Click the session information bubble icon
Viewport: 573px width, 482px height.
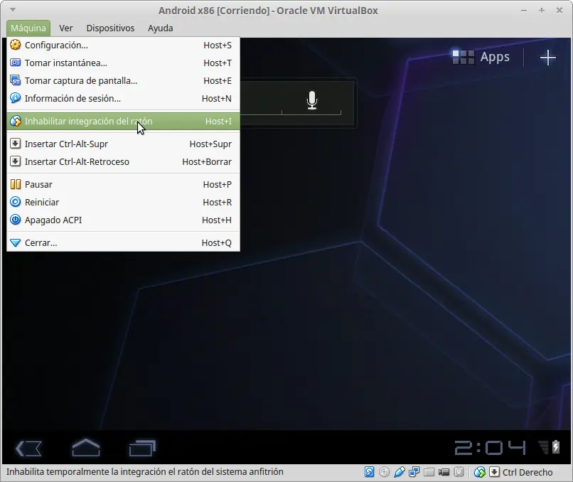click(x=16, y=98)
